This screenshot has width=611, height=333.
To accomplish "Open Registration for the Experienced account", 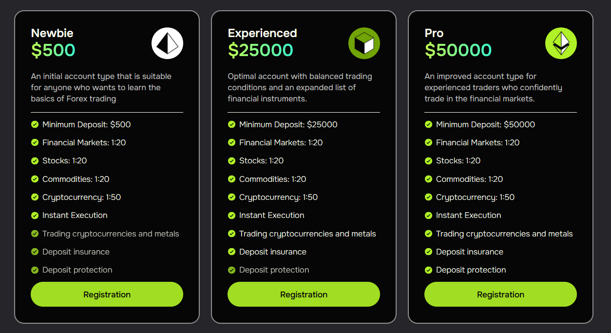I will [304, 294].
